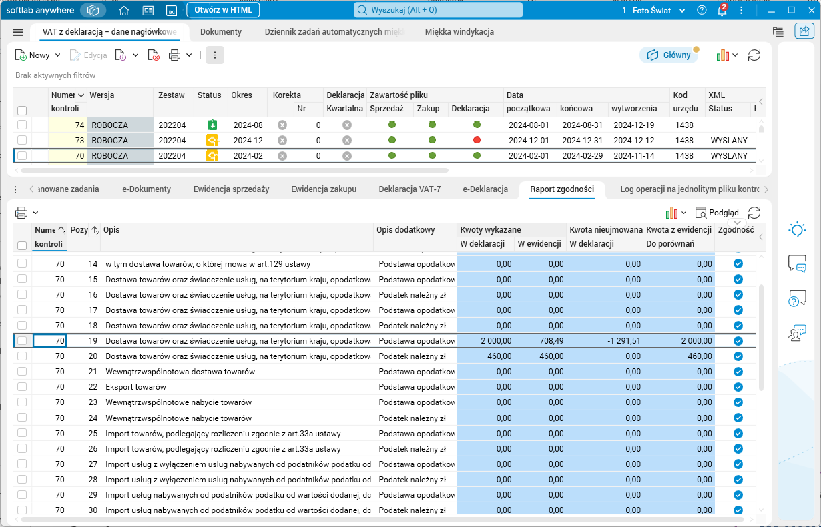Click the Podgląd preview button

(717, 213)
